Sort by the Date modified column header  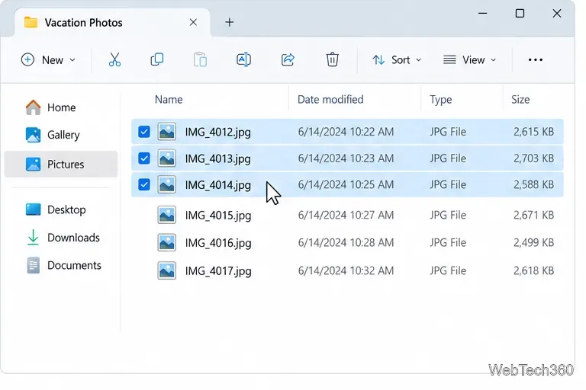tap(330, 100)
